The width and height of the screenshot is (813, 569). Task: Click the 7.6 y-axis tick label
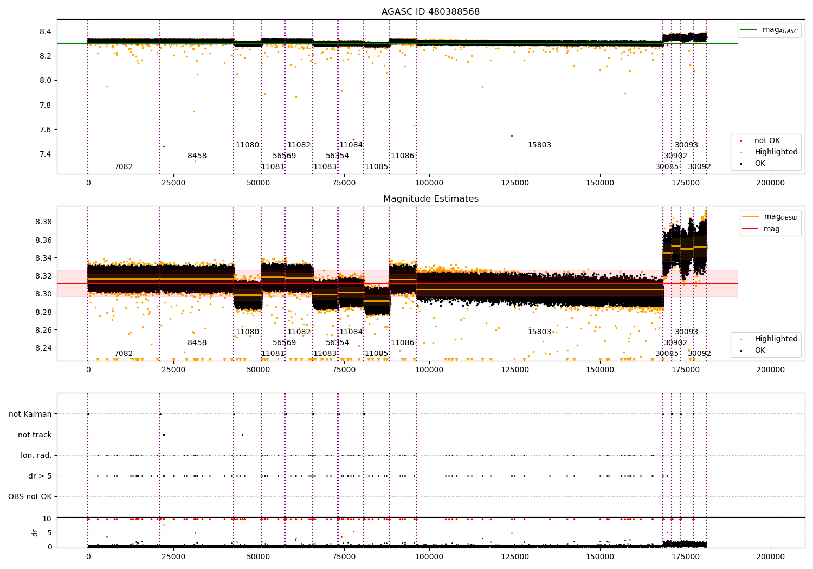(46, 130)
